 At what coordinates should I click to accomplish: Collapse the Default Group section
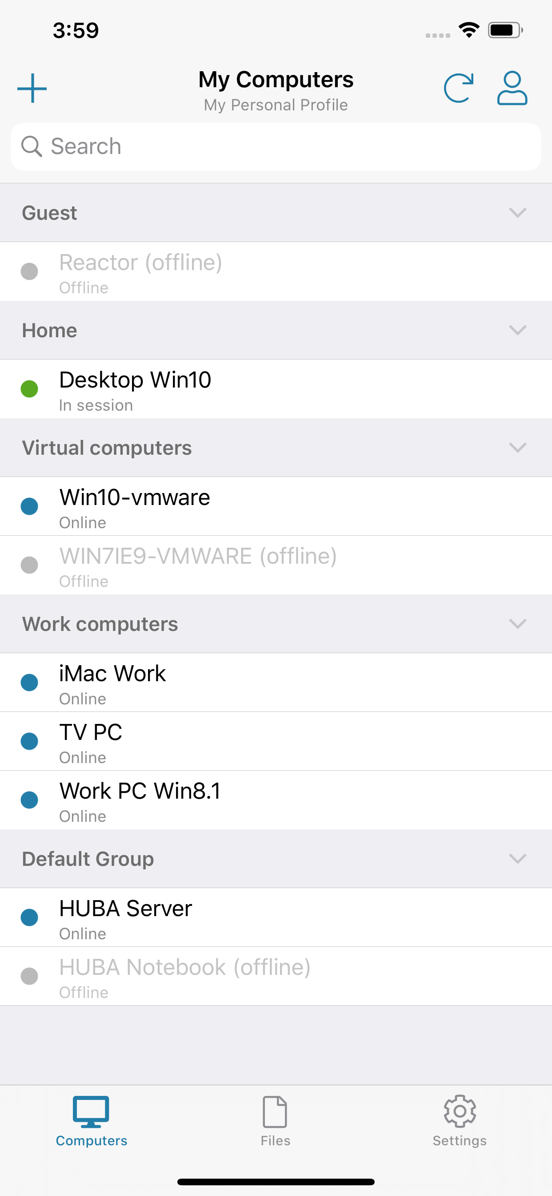[517, 858]
